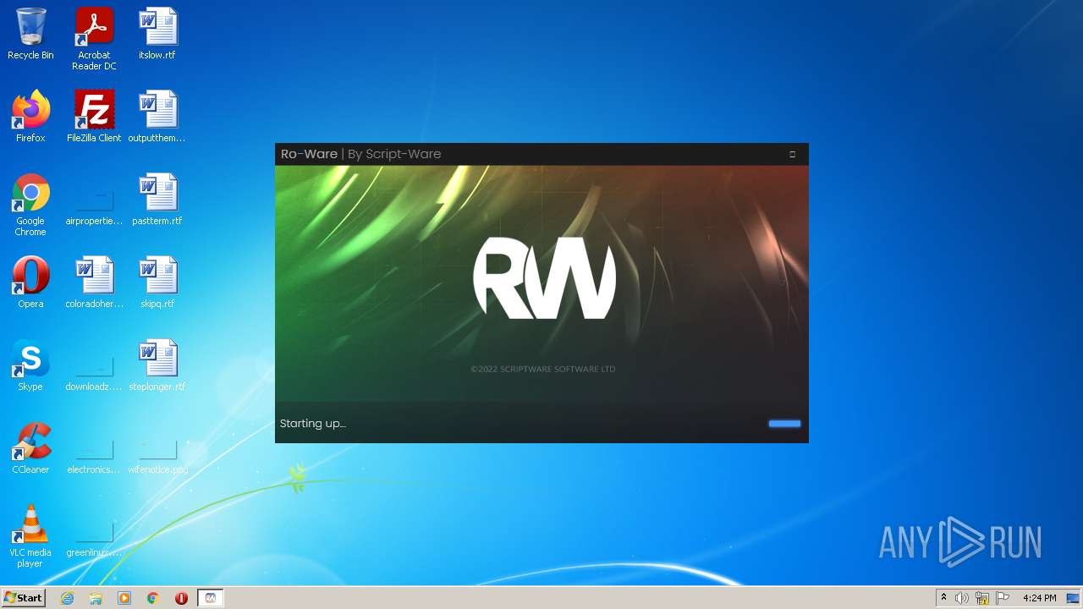Click the Ro-Ware title bar text
Screen dimensions: 1083x609
(360, 154)
